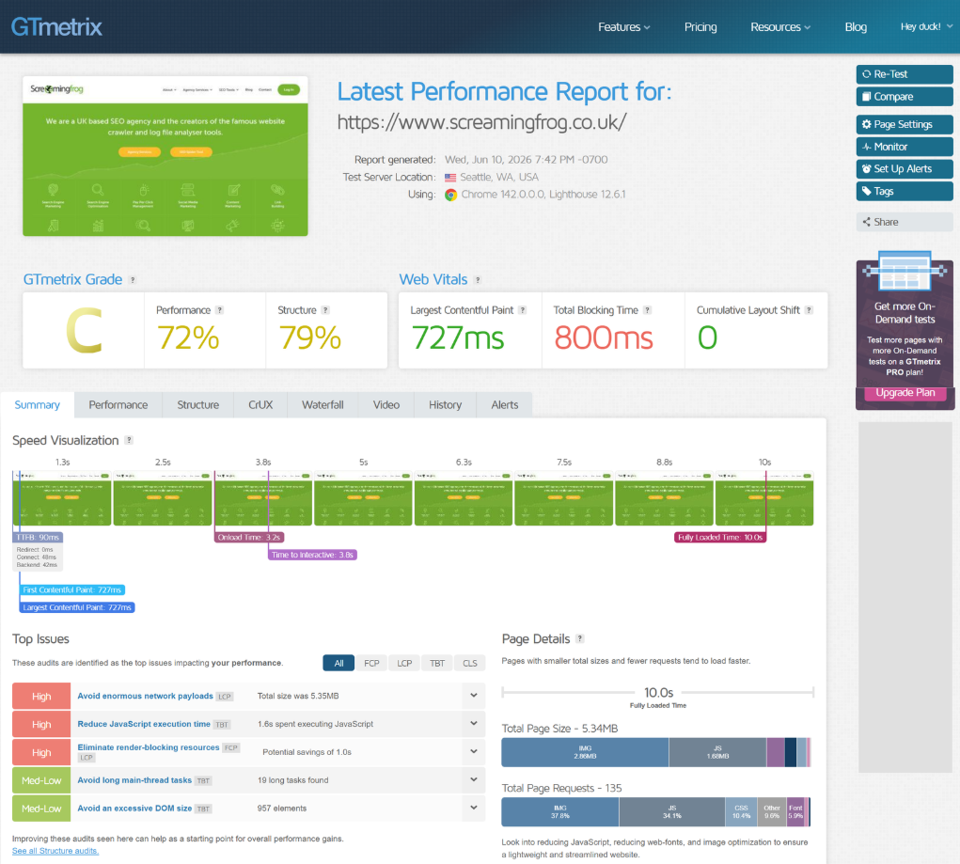Open the Hey duck! account dropdown
Screen dimensions: 960x864
click(x=926, y=26)
